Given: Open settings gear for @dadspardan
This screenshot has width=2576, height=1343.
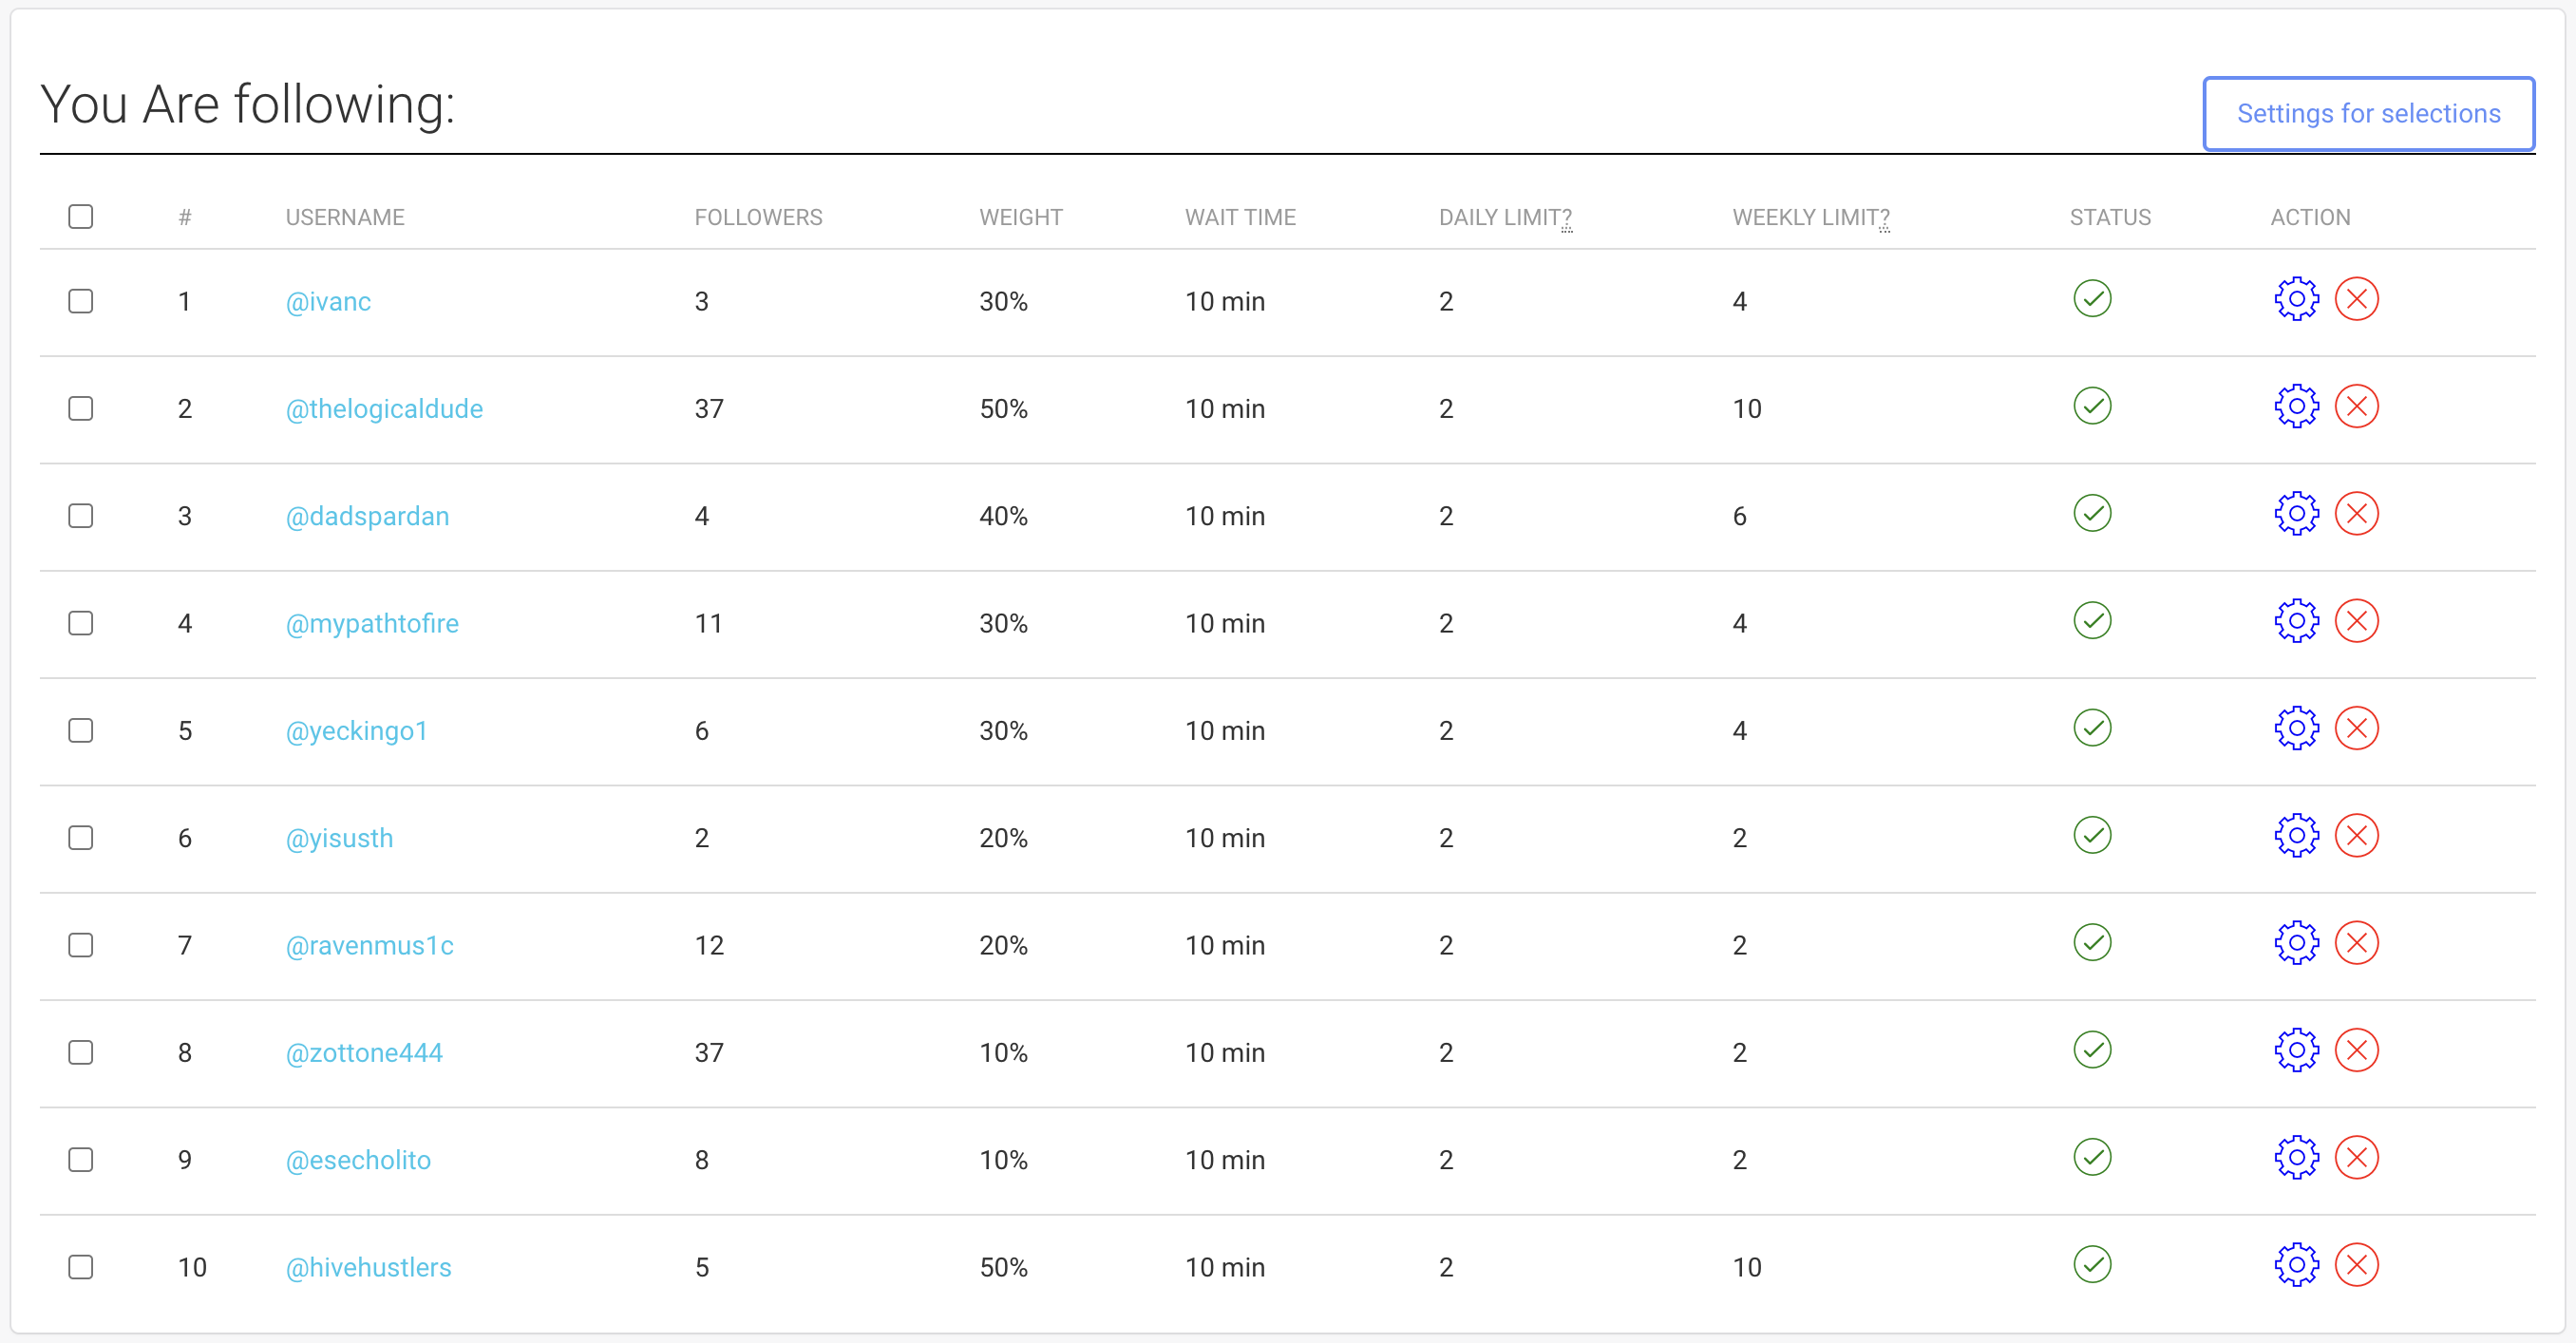Looking at the screenshot, I should [2296, 513].
